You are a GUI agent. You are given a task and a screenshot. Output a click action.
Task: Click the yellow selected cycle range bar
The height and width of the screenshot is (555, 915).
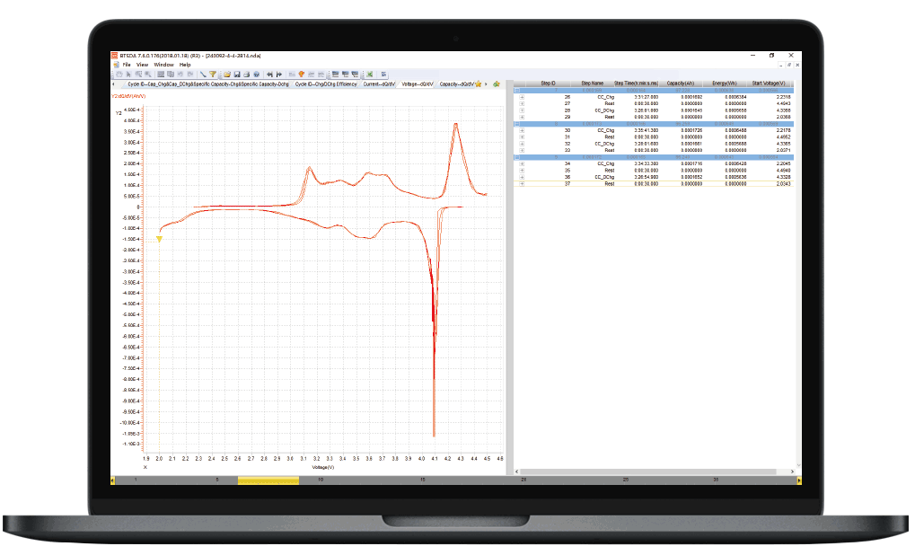click(x=268, y=480)
